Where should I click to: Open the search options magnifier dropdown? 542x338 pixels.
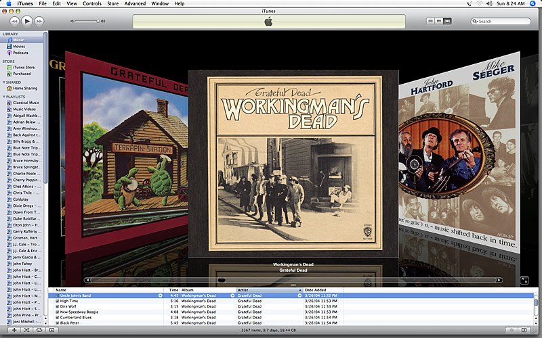tap(476, 22)
